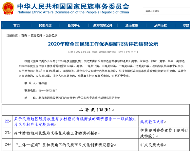
Task: Click contact person name 薛冰洁
Action: coord(43,83)
